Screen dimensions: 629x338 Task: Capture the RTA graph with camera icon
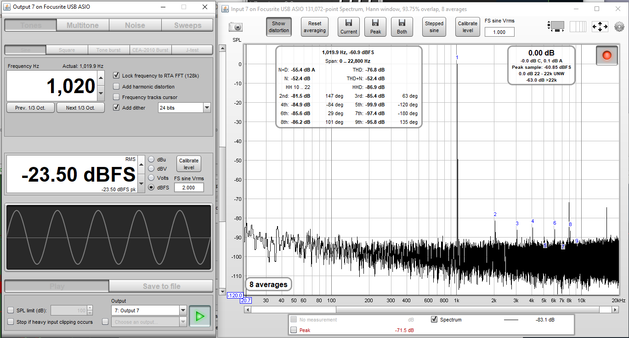(x=236, y=27)
